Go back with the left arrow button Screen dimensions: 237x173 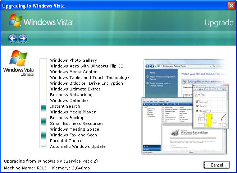pos(13,38)
